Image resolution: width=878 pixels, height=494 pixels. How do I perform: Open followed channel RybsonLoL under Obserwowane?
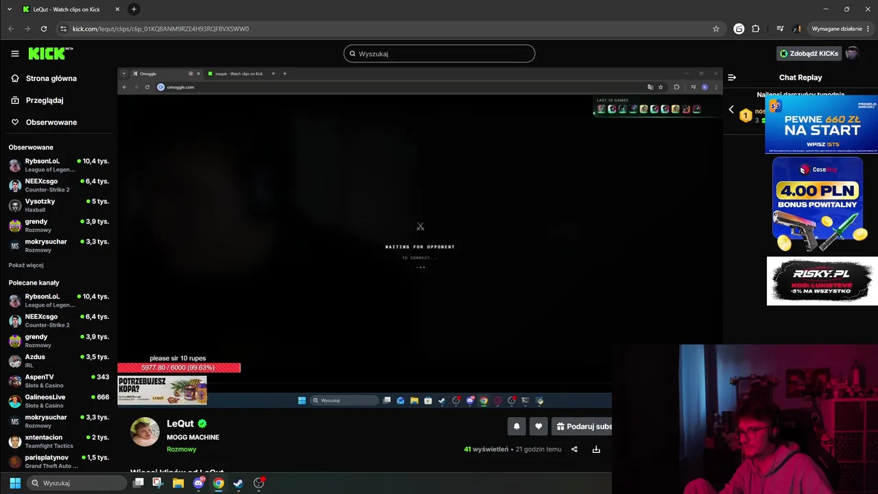(59, 165)
